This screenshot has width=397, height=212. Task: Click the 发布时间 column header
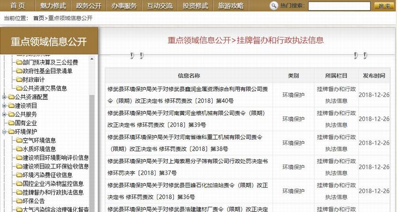[x=374, y=76]
